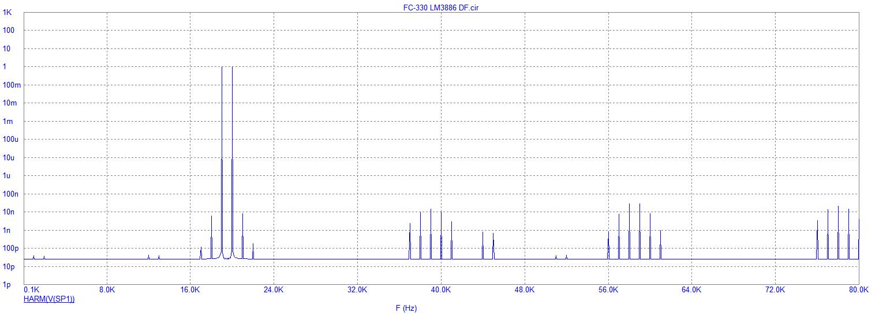Click the 10p vertical axis label

pos(9,267)
